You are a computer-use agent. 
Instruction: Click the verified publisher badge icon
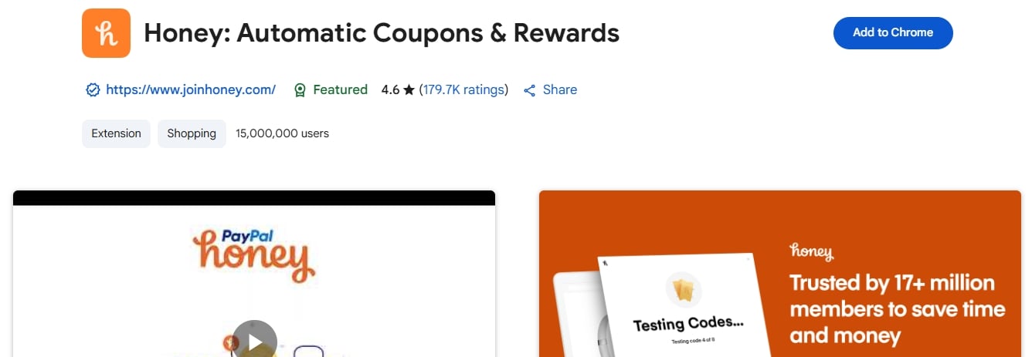[x=93, y=90]
